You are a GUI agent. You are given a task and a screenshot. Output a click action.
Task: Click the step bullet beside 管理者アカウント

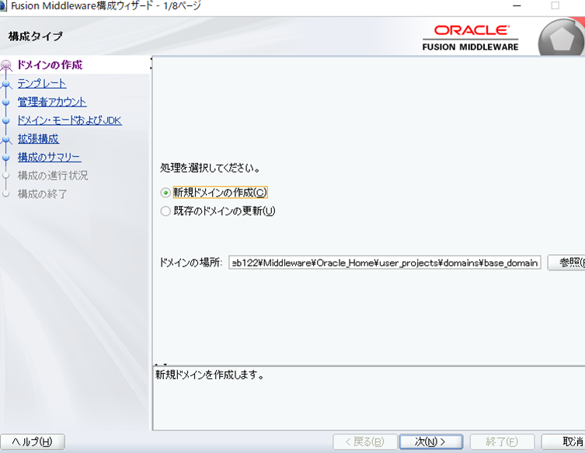pos(6,103)
